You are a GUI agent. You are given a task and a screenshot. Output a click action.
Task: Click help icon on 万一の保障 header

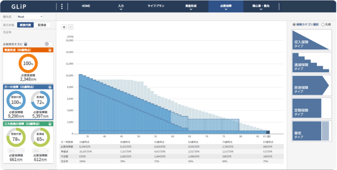(x=50, y=87)
